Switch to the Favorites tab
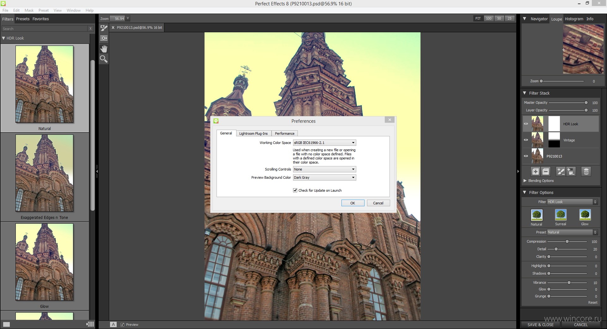This screenshot has height=329, width=607. pos(41,19)
